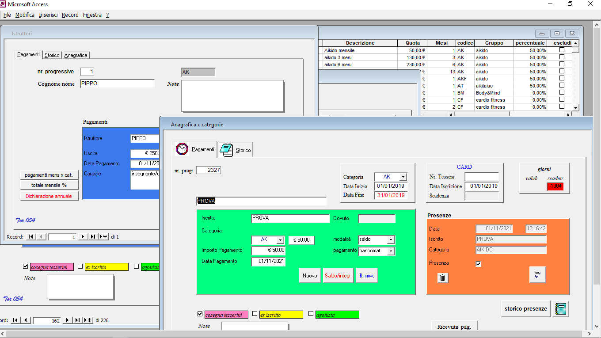Screen dimensions: 601x338
Task: Select the Anagrafica tab in Istruttori window
Action: pos(76,55)
